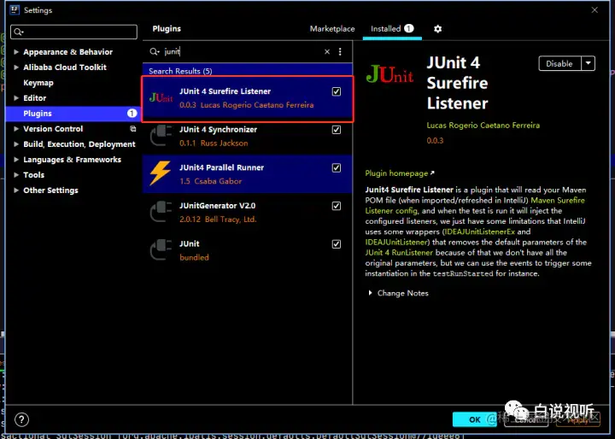This screenshot has height=439, width=615.
Task: Click the JUnit4 Parallel Runner lightning icon
Action: click(161, 173)
